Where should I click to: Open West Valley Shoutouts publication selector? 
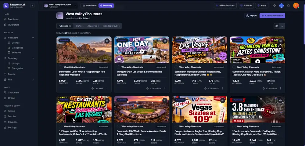pos(60,5)
